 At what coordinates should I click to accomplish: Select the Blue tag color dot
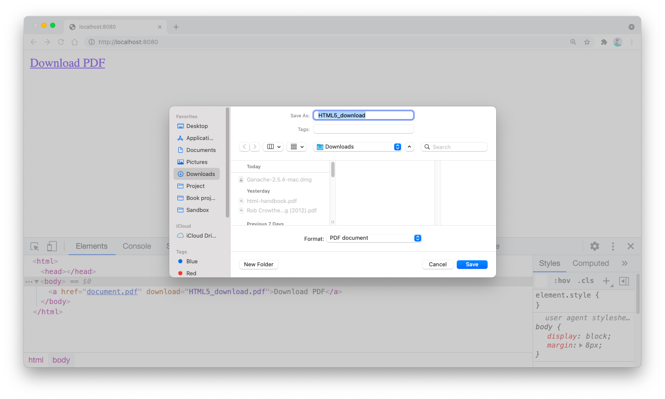click(180, 261)
